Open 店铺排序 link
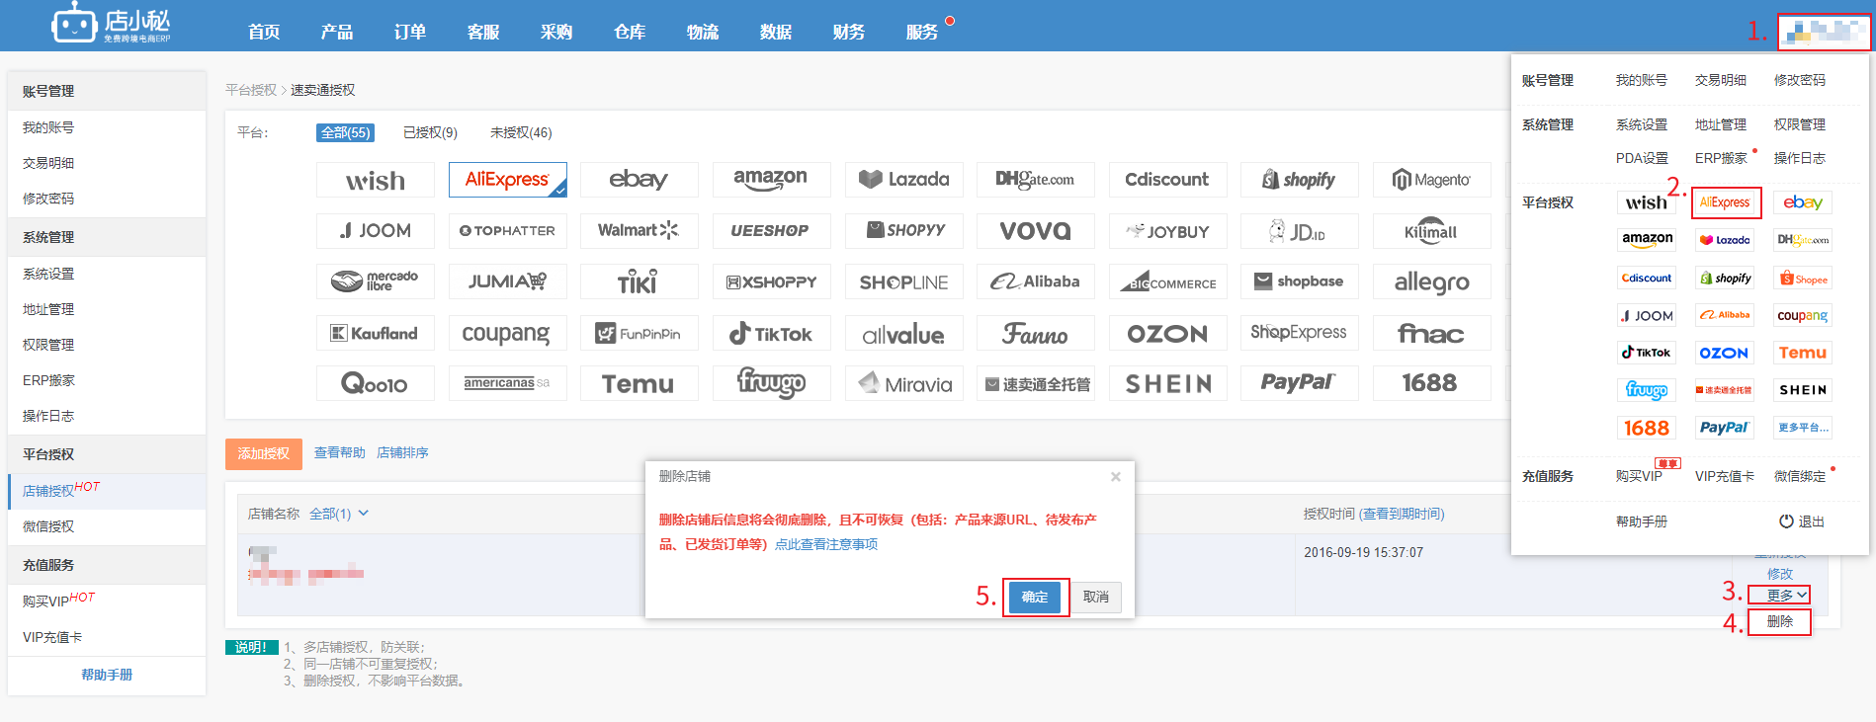The height and width of the screenshot is (722, 1876). tap(402, 452)
